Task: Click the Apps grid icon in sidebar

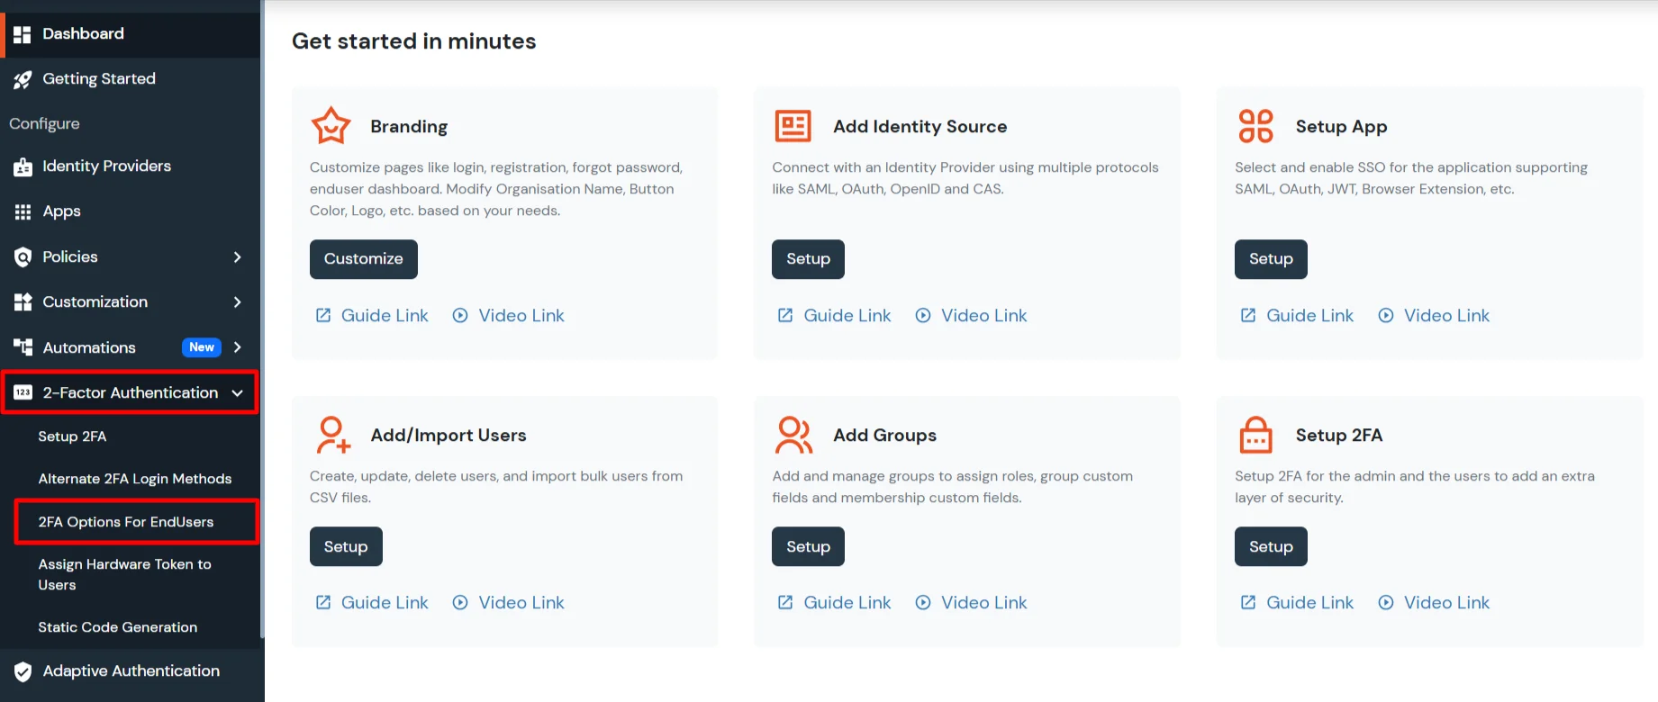Action: [x=23, y=211]
